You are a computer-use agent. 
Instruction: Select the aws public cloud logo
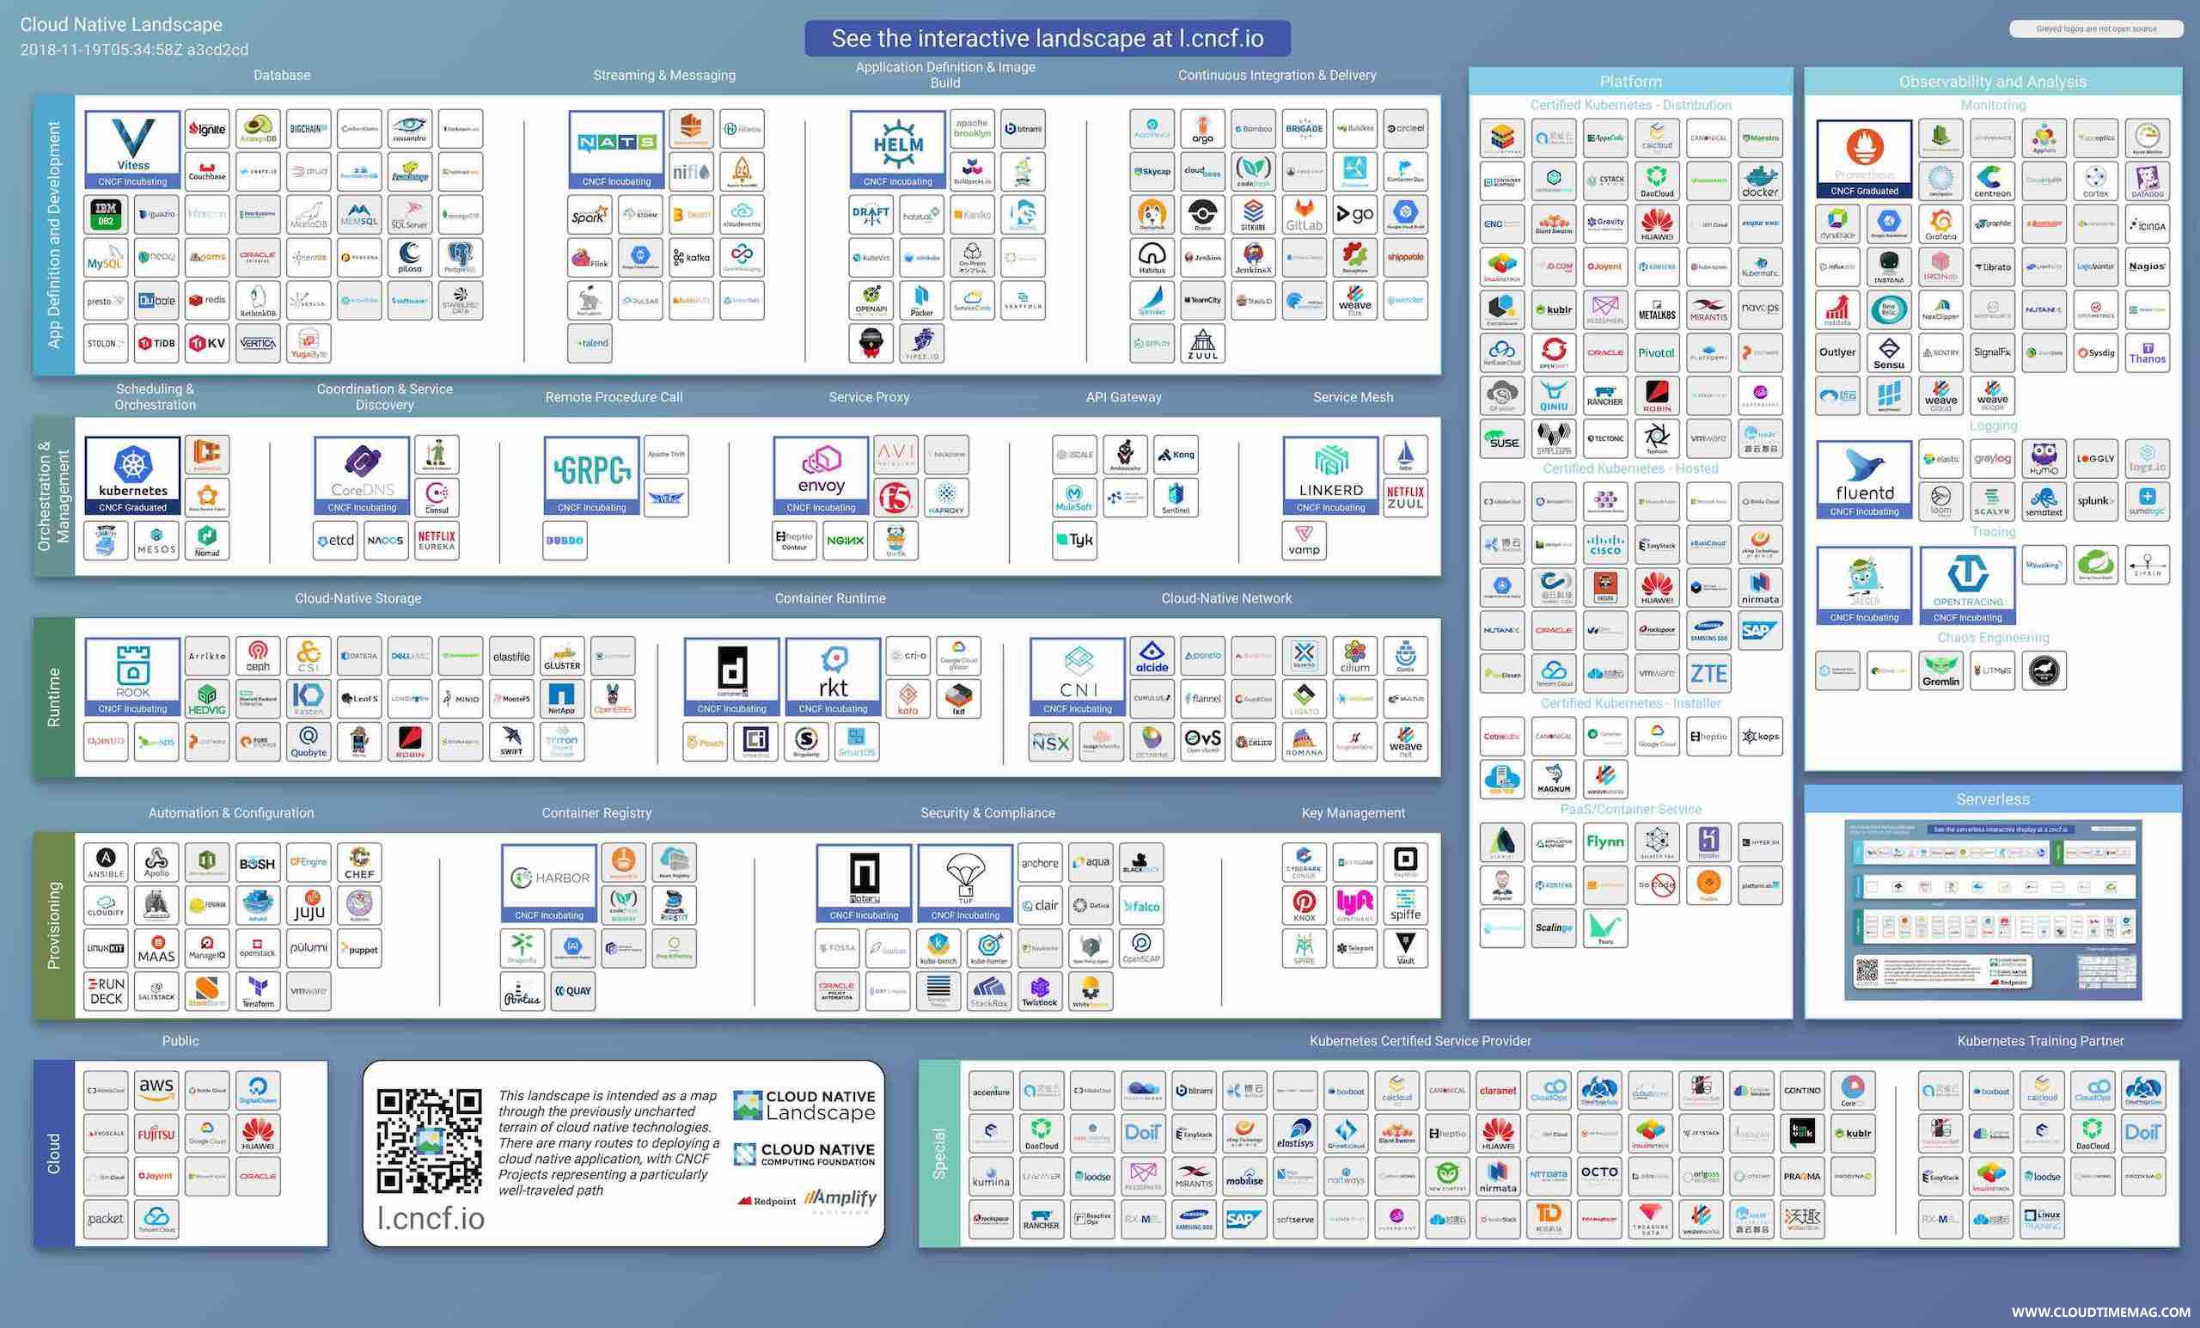tap(156, 1091)
